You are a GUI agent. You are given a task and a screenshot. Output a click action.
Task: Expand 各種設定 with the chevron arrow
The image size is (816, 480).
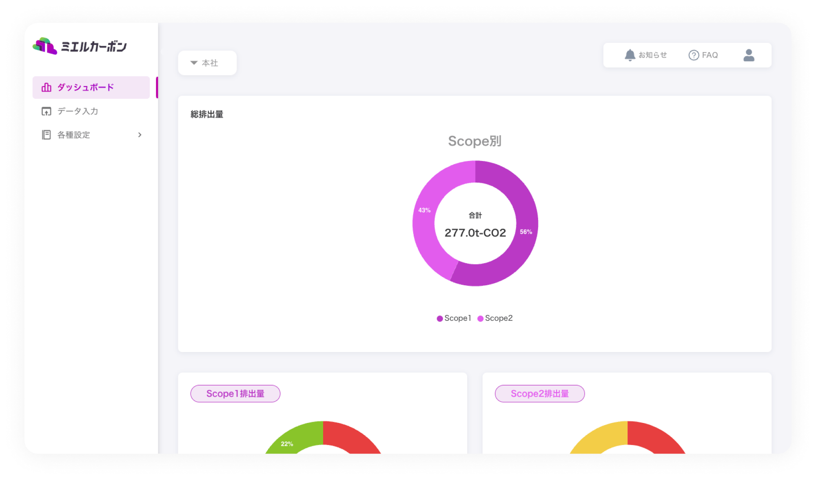point(140,135)
